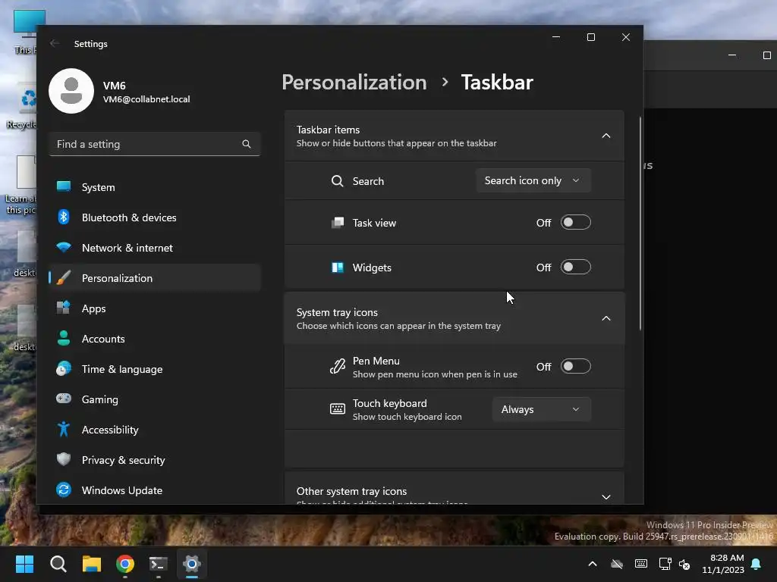Open the This PC desktop icon
This screenshot has width=777, height=582.
[x=25, y=32]
